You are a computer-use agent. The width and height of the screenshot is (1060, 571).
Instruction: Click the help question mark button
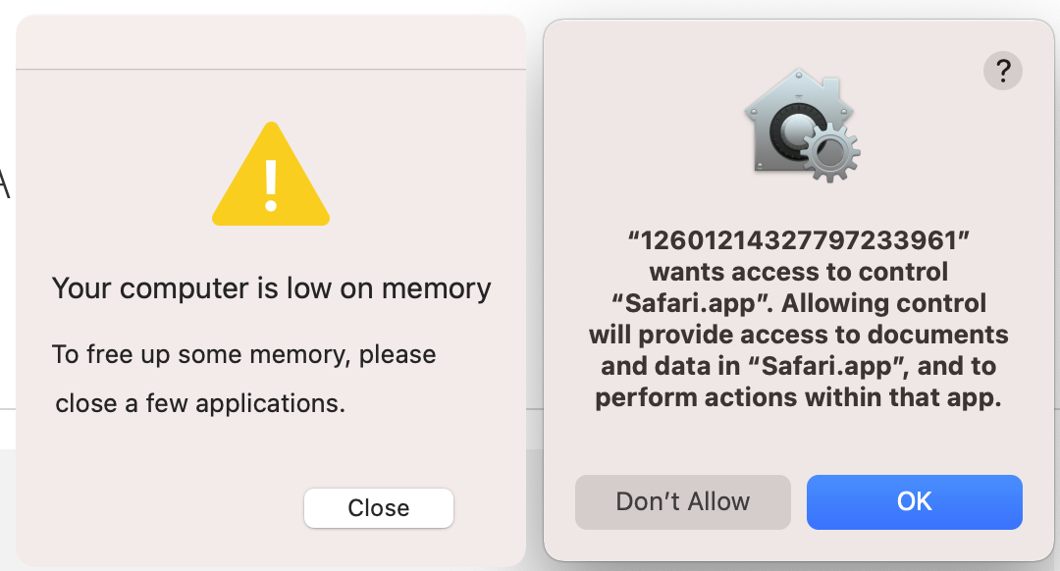[x=1002, y=71]
